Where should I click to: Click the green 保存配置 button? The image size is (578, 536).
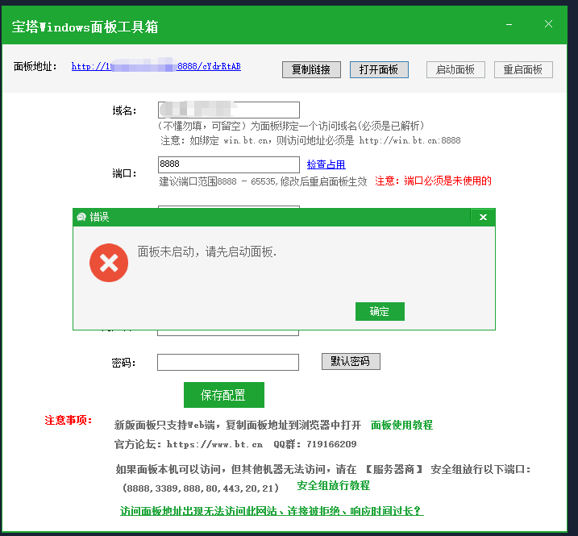tap(224, 395)
